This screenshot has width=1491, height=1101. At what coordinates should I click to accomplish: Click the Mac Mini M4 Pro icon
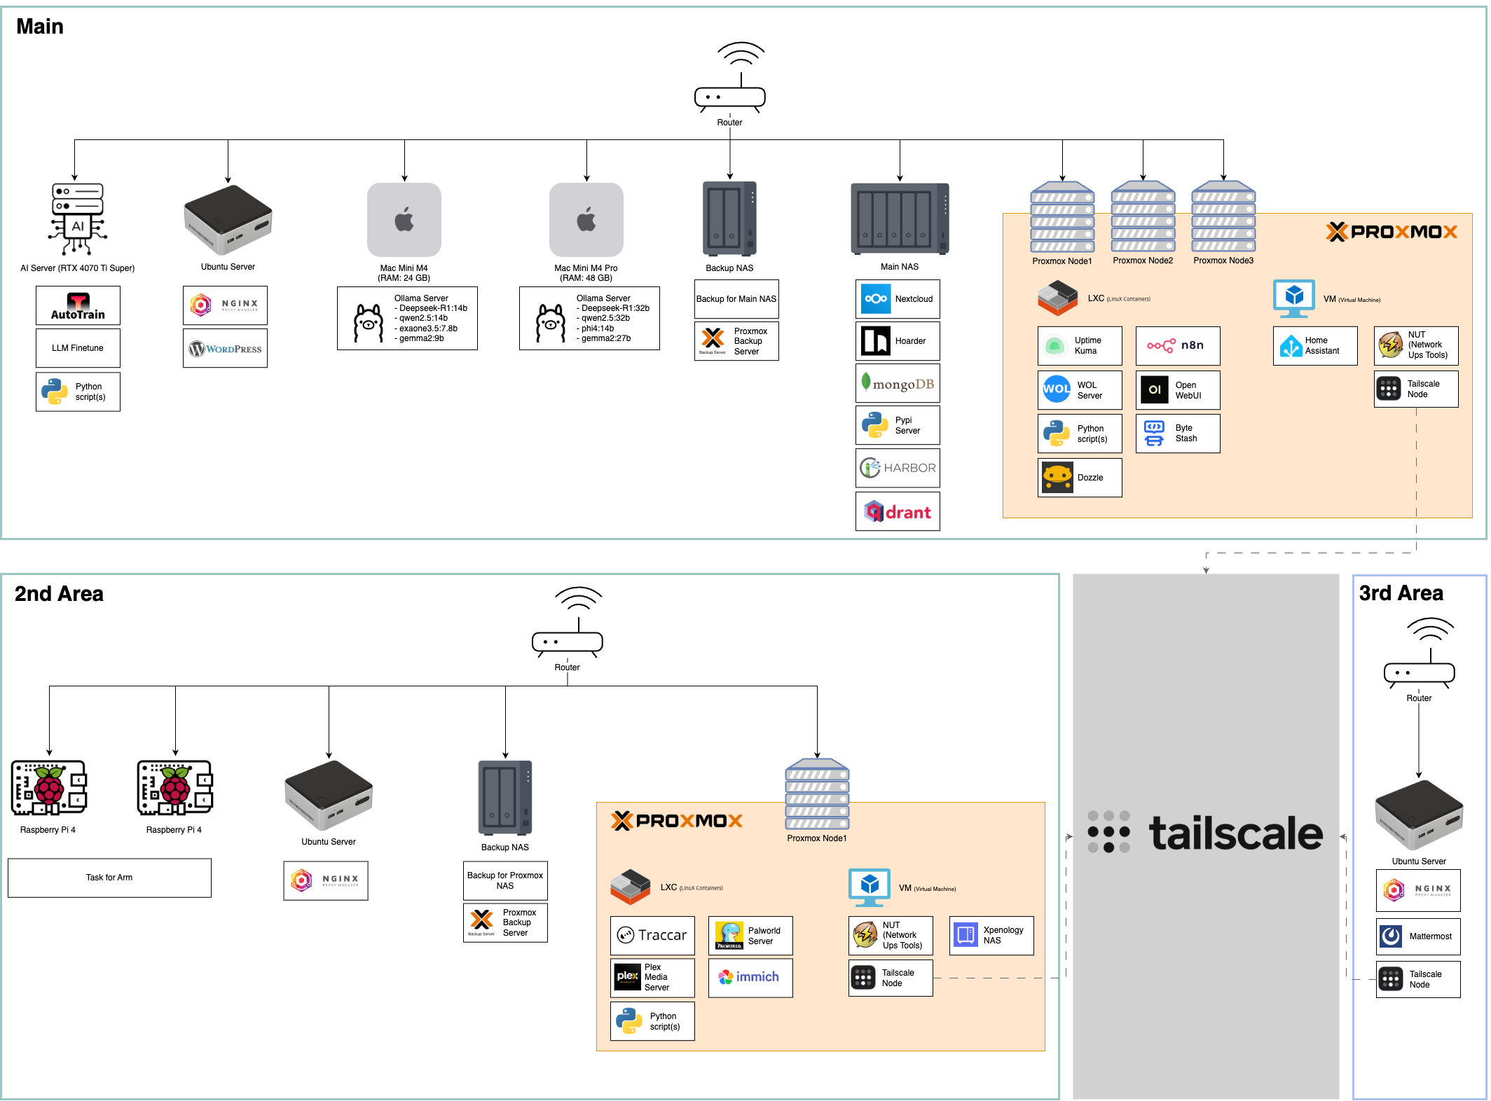pos(586,220)
